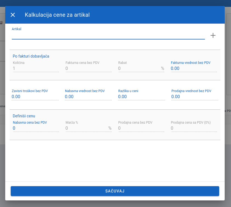Viewport: 231px width, 207px height.
Task: Click the plus icon to add artikal
Action: pos(213,35)
